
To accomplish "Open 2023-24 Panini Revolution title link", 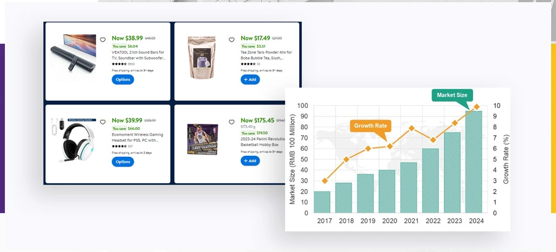I will coord(266,138).
